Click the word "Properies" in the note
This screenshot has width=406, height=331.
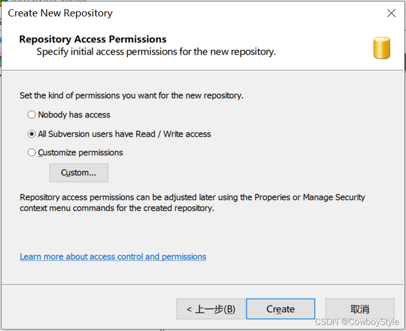[272, 197]
